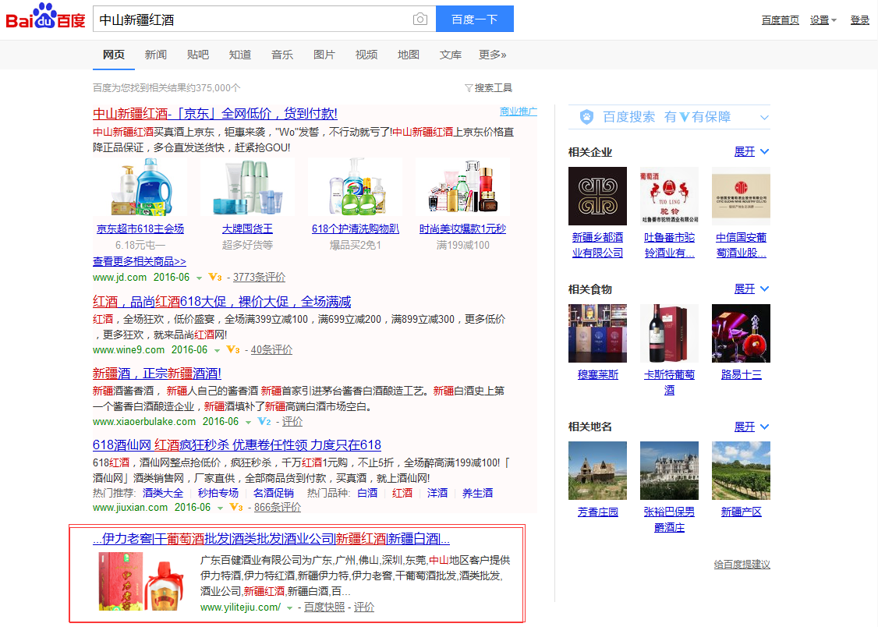
Task: Click the 芳香庄园 place image
Action: 597,470
